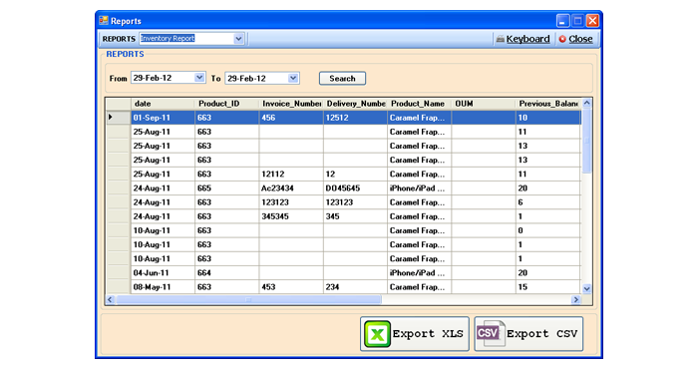This screenshot has height=370, width=698.
Task: Select Product_ID cell 664
Action: [226, 273]
